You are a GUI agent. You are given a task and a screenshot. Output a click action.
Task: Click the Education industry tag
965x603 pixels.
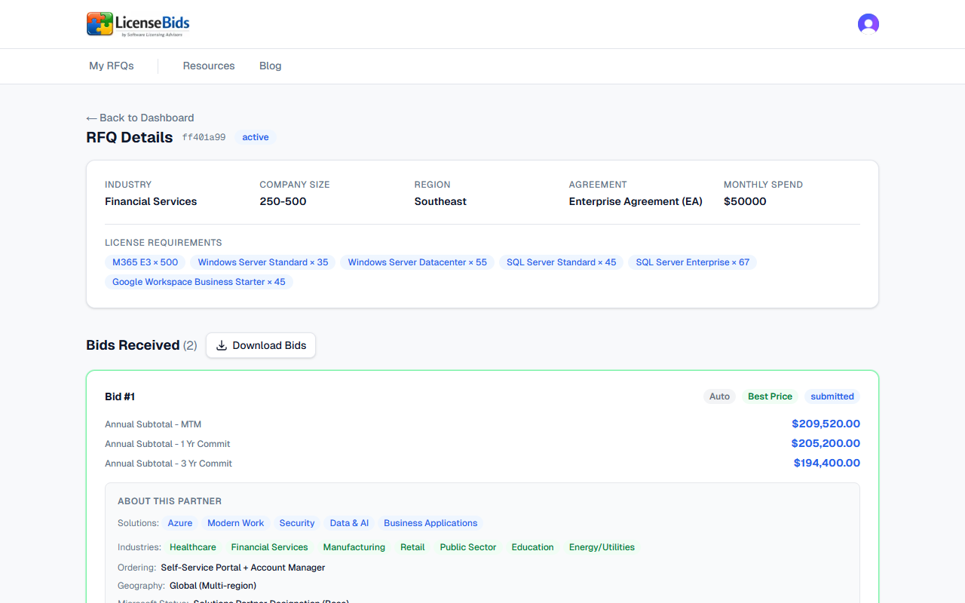(x=533, y=547)
